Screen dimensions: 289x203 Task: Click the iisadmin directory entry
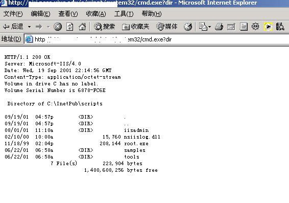coord(136,130)
